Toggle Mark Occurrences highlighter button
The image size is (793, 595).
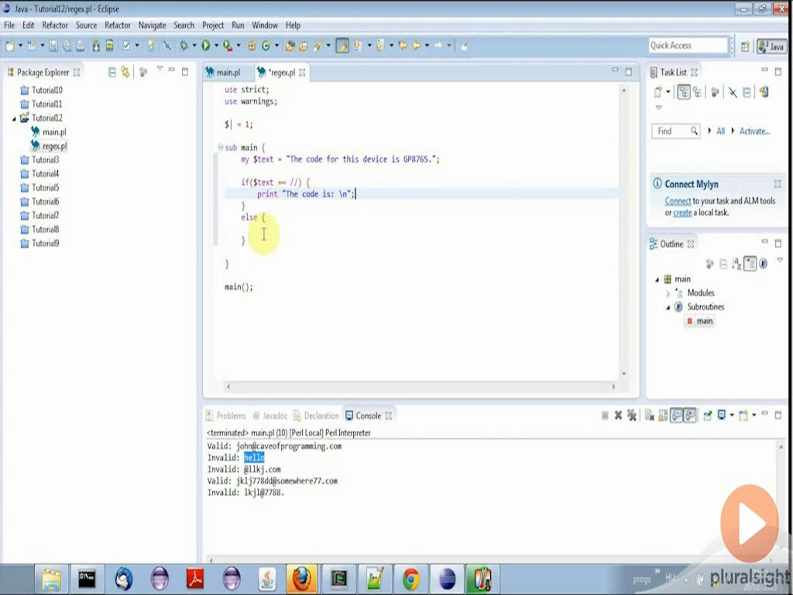[342, 46]
